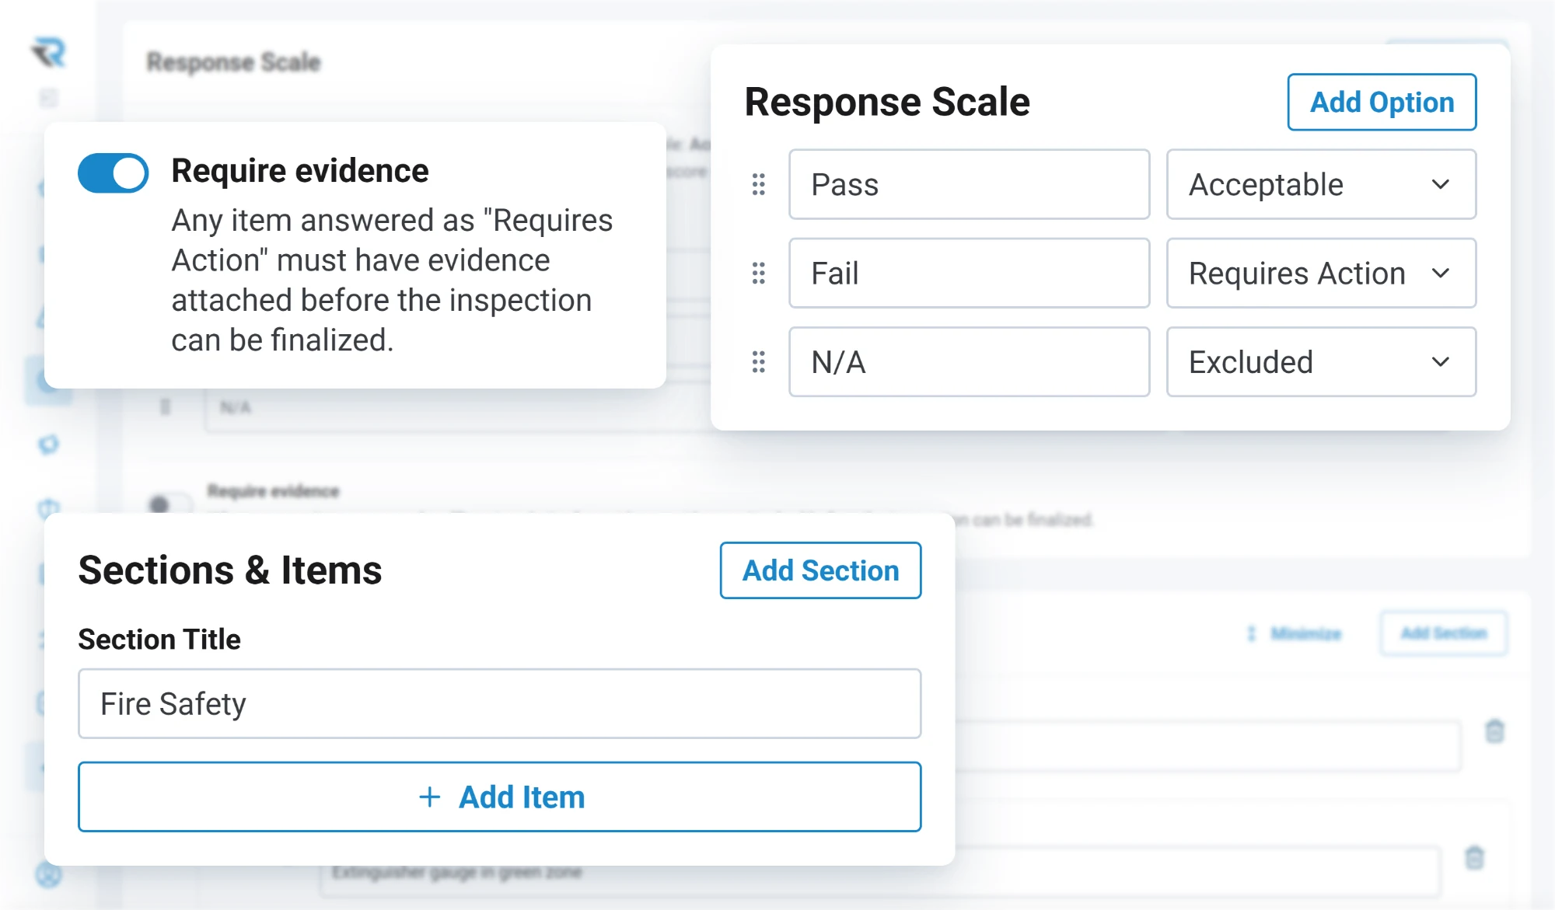The width and height of the screenshot is (1555, 910).
Task: Click the profile avatar icon in sidebar
Action: (48, 874)
